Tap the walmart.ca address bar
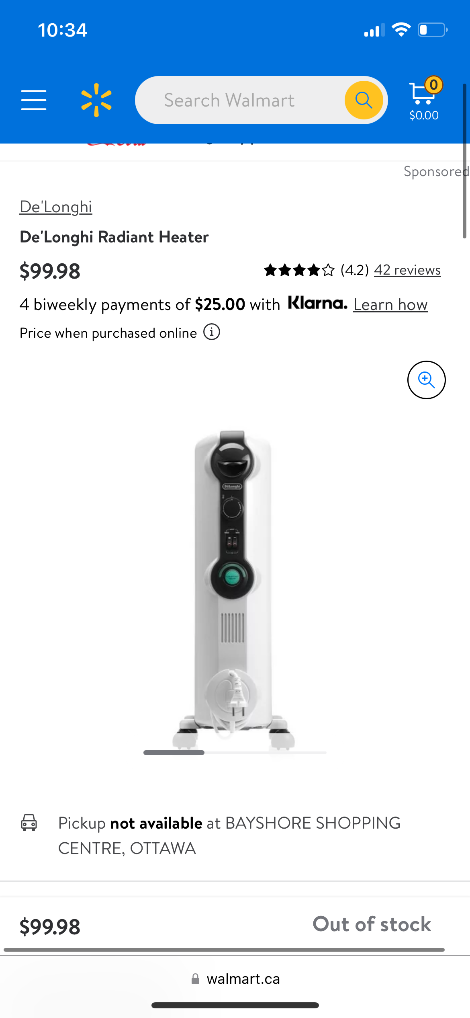 [x=235, y=979]
